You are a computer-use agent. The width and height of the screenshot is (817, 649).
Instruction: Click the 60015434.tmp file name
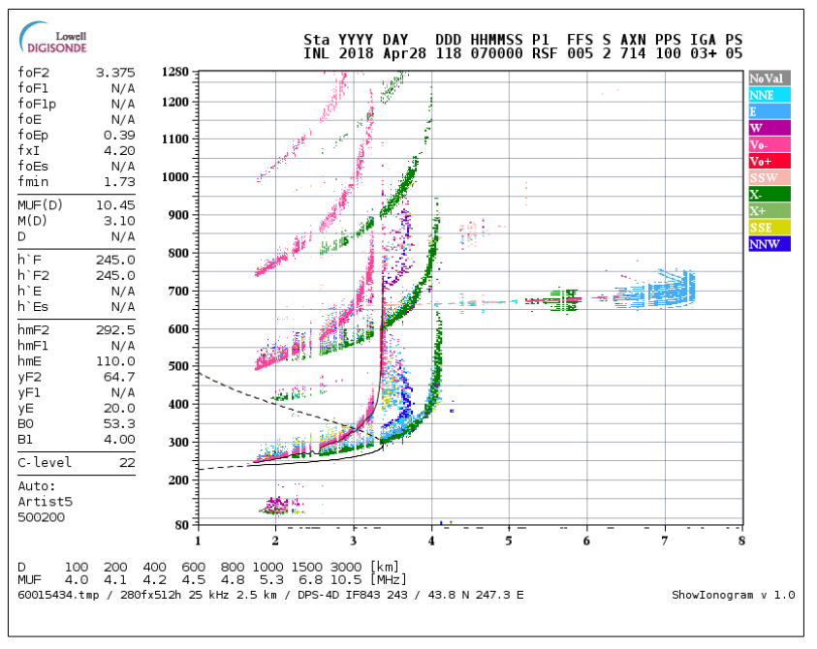[58, 596]
